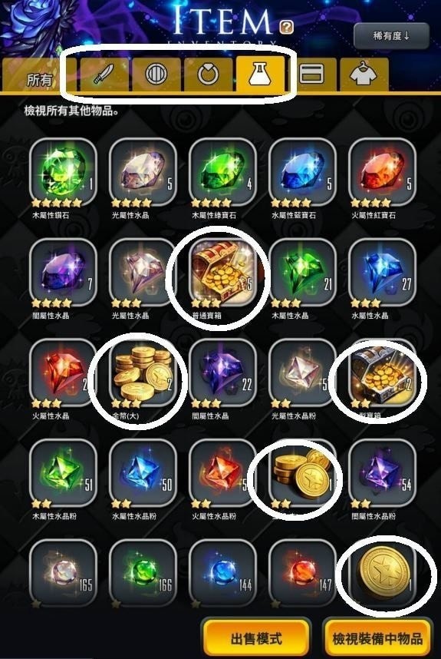Open the shirt costume tab
This screenshot has height=659, width=441.
364,75
